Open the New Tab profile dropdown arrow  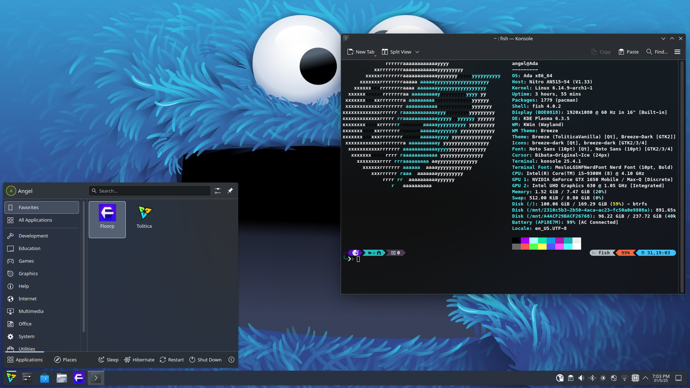[376, 55]
